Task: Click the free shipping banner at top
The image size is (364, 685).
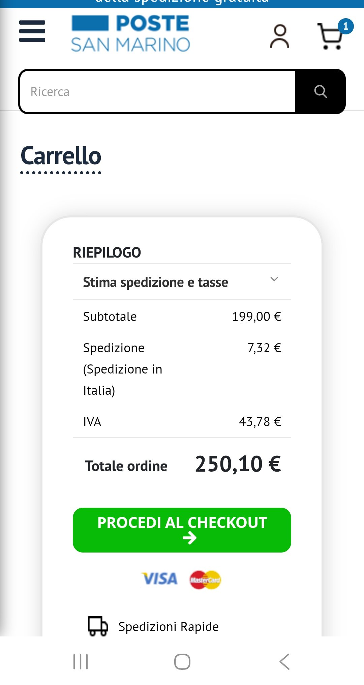Action: point(182,3)
